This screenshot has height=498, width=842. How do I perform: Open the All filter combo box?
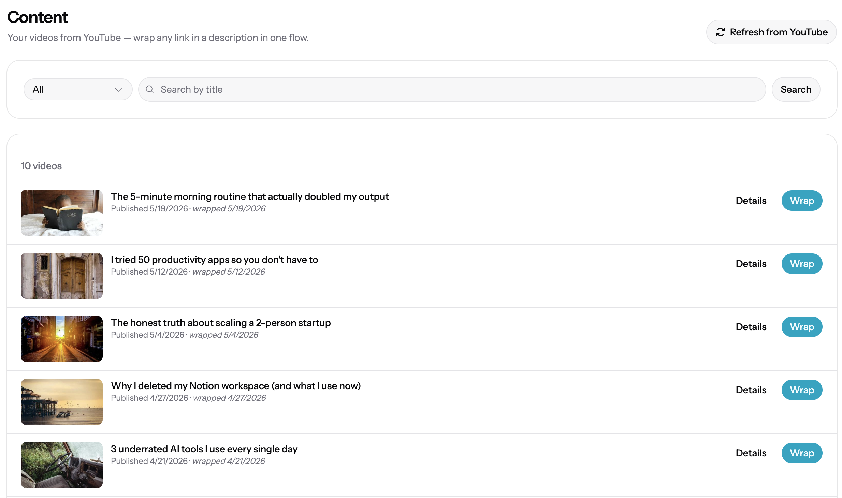coord(78,89)
